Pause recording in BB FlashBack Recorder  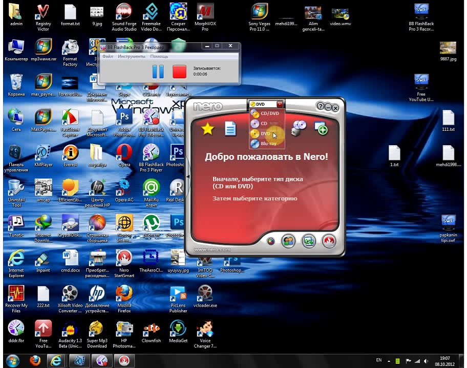tap(158, 72)
